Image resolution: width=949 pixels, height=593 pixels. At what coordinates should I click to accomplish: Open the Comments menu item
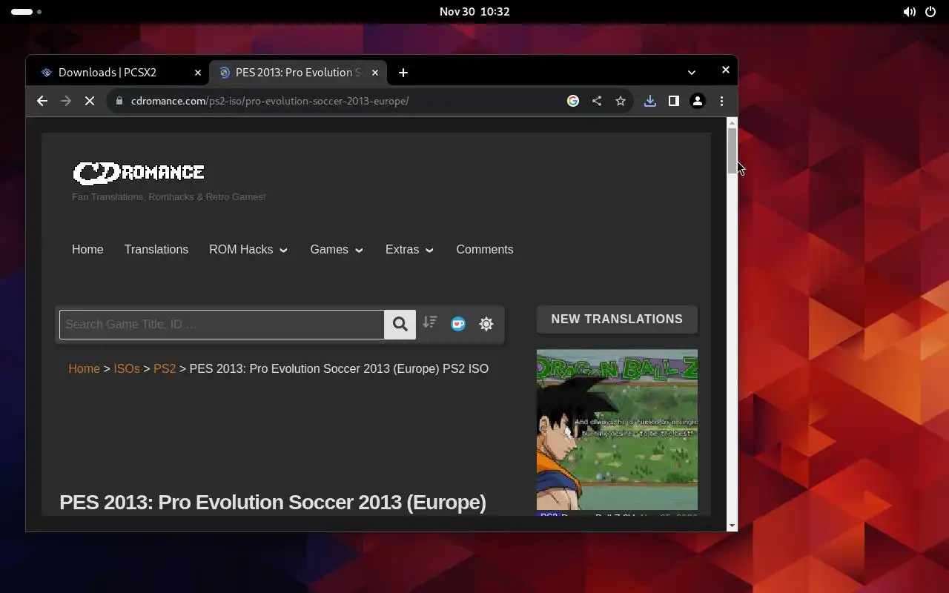[485, 249]
